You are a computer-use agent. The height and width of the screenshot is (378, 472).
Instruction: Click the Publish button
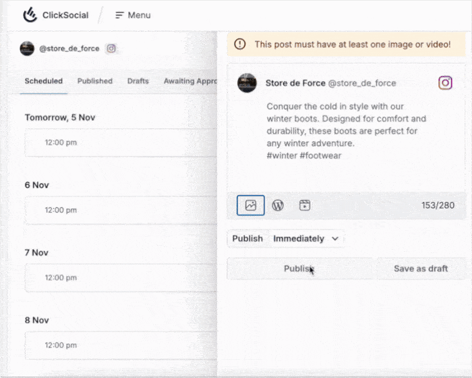point(299,269)
